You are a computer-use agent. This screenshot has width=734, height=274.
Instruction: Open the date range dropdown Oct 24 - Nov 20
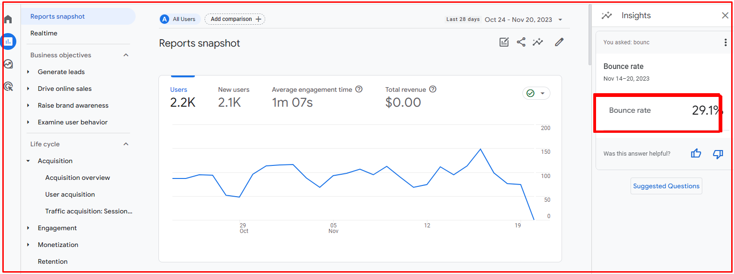[523, 20]
